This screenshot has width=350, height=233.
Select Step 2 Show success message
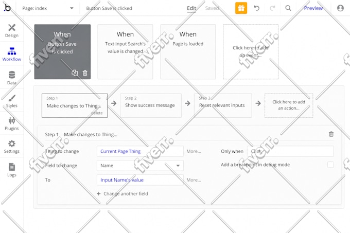click(x=151, y=105)
